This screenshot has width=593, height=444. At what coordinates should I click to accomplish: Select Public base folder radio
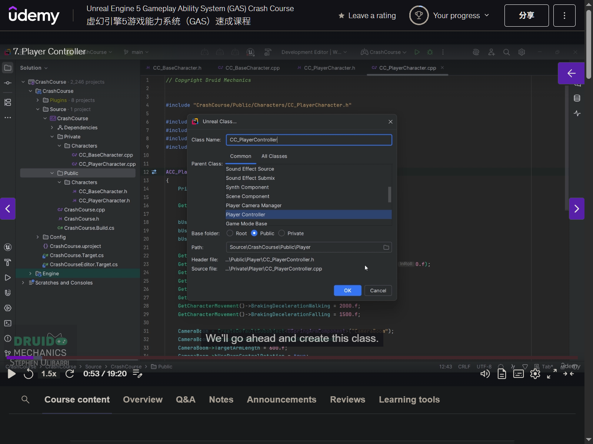click(254, 233)
